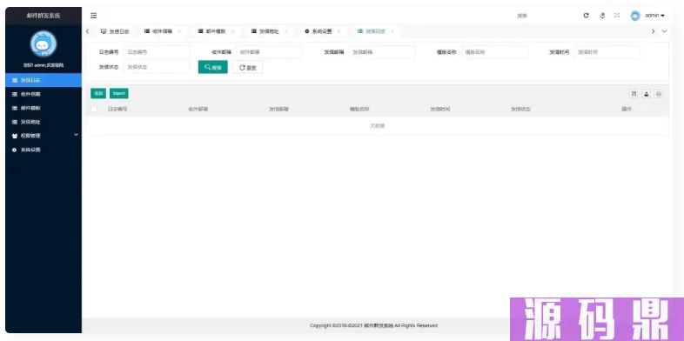This screenshot has height=341, width=684.
Task: Open 系统设置 in the sidebar
Action: point(44,150)
